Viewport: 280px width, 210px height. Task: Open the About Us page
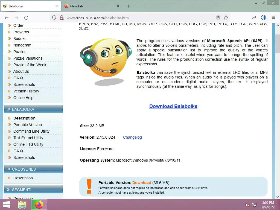[x=21, y=71]
